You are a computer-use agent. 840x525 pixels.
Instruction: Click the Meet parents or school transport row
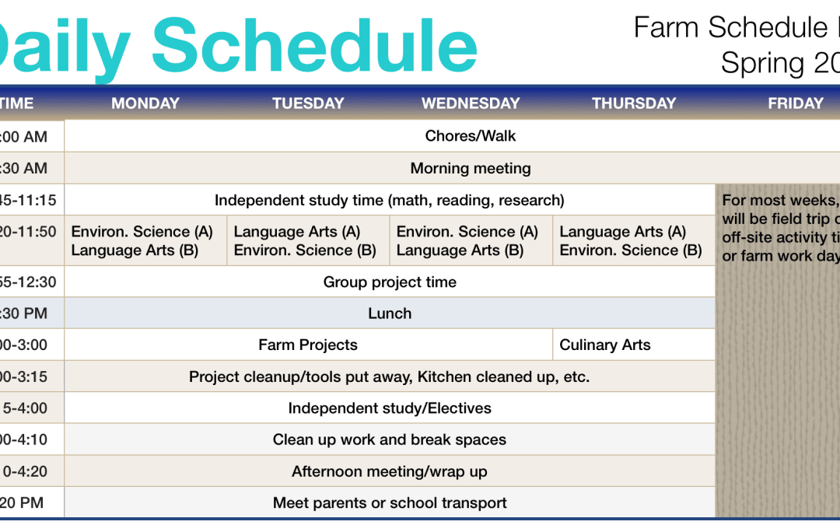[x=390, y=503]
